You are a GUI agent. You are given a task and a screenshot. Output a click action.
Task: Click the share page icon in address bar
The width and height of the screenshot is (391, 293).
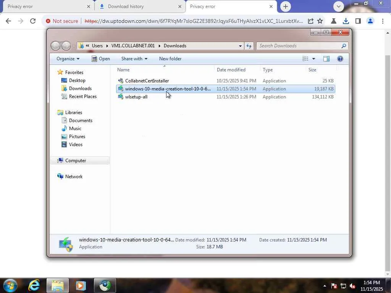[310, 21]
